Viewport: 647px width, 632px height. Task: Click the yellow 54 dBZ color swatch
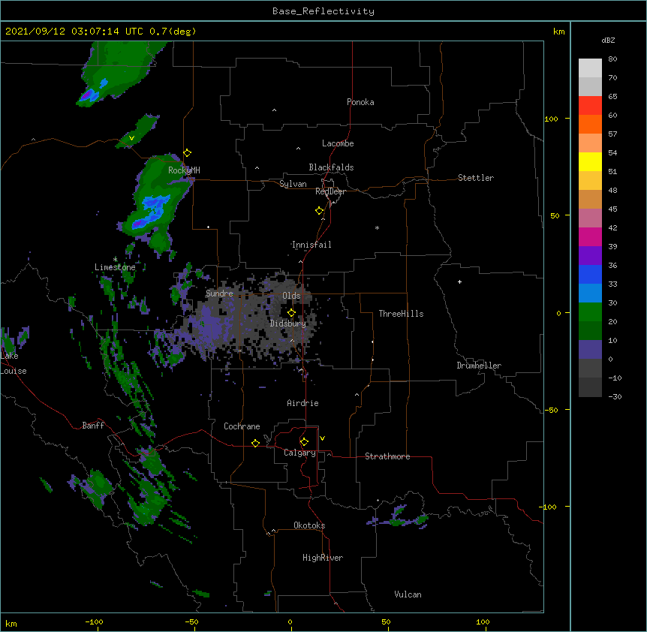[x=590, y=161]
